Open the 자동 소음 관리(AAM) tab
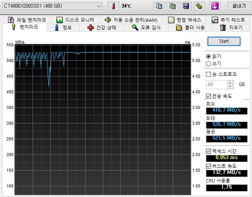The image size is (252, 197). point(131,20)
